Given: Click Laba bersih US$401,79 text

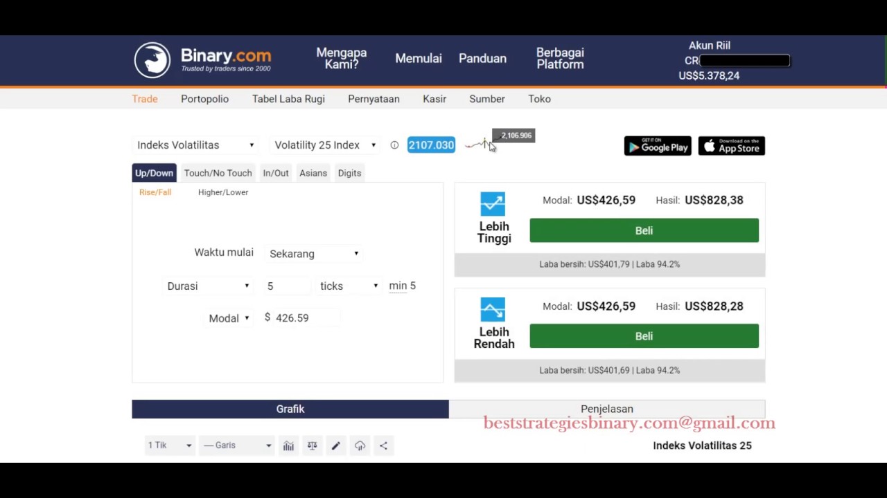Looking at the screenshot, I should (584, 264).
